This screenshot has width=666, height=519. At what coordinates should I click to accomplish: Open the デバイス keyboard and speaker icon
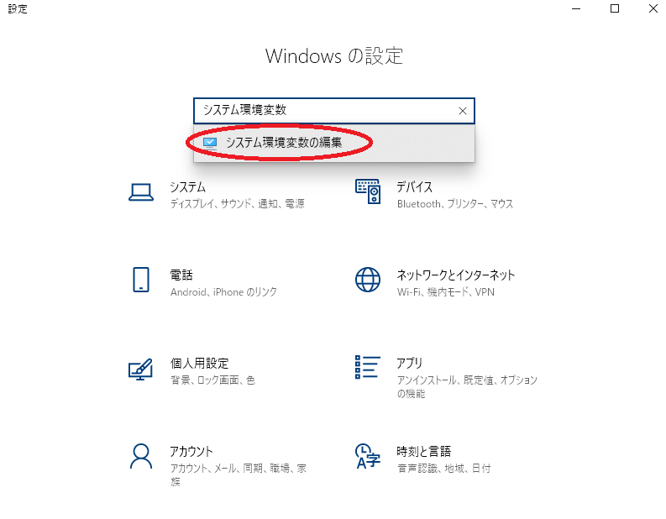[x=368, y=191]
